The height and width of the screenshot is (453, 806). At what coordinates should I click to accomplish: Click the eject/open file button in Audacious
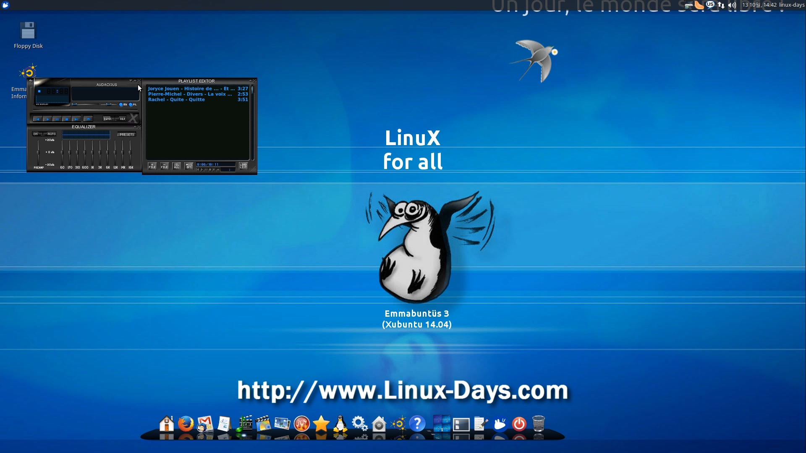tap(88, 119)
